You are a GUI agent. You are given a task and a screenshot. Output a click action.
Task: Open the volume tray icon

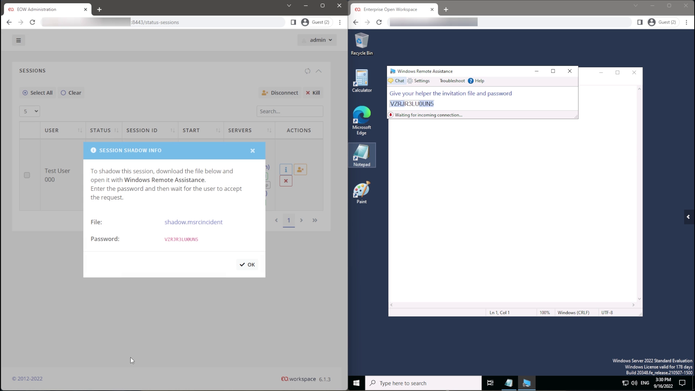[634, 383]
